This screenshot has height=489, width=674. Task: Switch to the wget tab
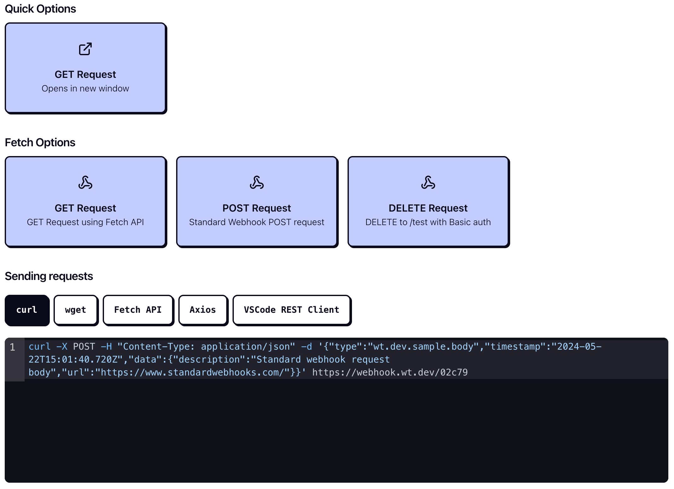(76, 310)
